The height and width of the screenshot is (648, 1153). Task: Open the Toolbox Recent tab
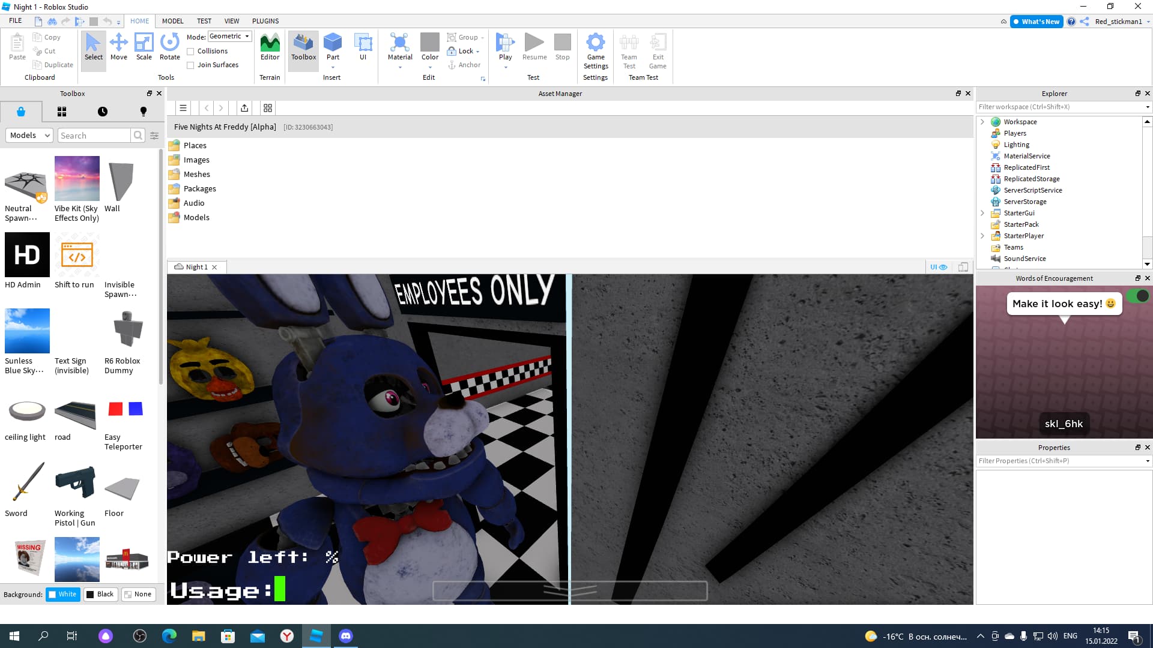103,112
